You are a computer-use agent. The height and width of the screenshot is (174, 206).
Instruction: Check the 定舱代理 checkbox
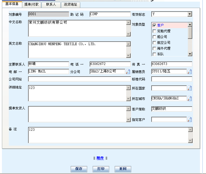point(154,31)
